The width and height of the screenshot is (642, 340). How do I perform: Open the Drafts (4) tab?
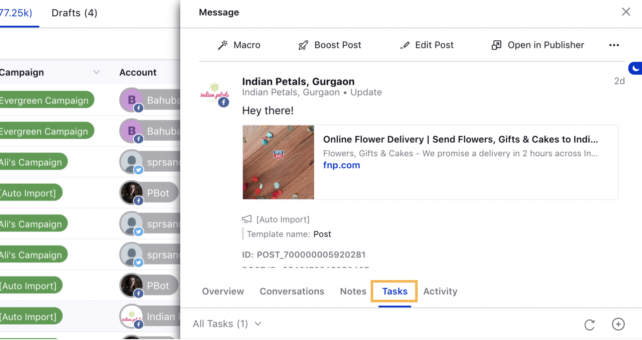coord(74,13)
